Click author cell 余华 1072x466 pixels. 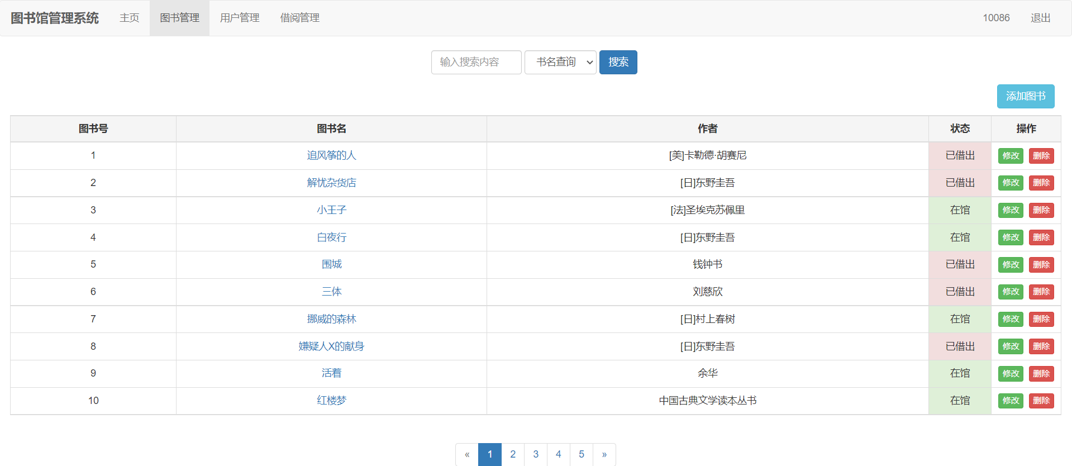pos(708,373)
